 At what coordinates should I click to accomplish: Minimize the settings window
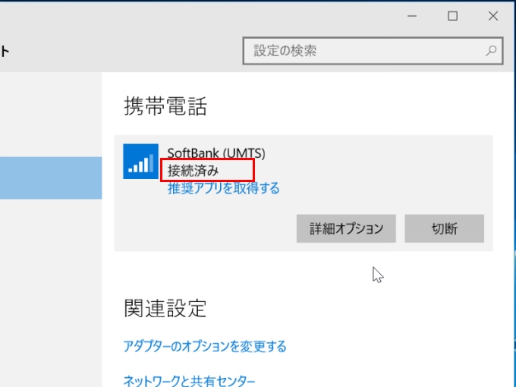[x=412, y=16]
